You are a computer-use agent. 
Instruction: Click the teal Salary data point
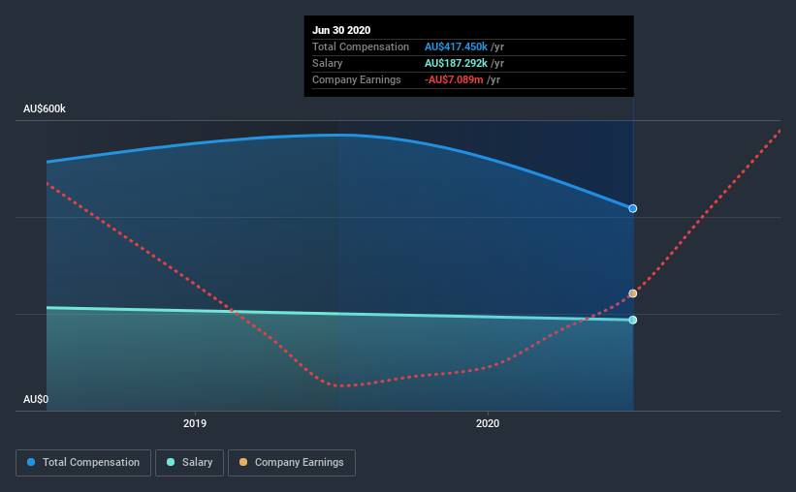click(632, 320)
